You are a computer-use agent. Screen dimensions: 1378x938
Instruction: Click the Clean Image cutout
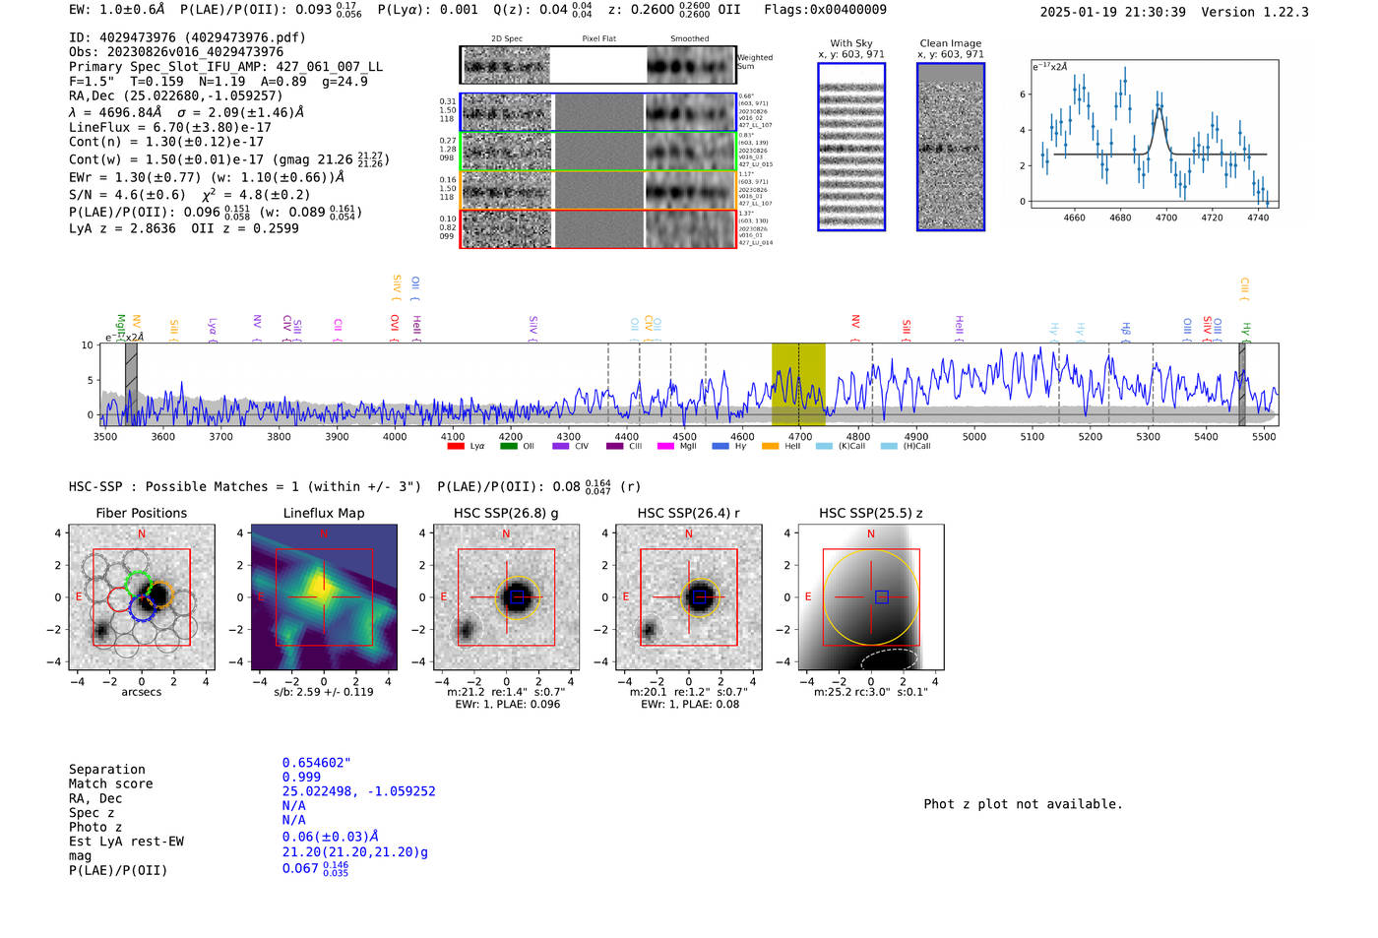(x=951, y=147)
